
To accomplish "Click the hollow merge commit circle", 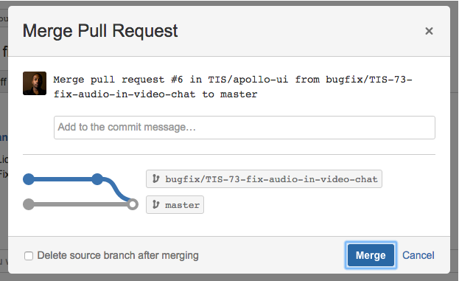I will (133, 204).
